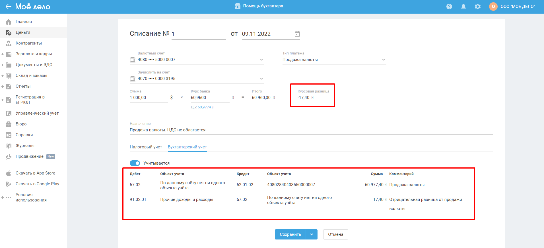
Task: Click the Контрагенты sidebar icon
Action: 9,43
